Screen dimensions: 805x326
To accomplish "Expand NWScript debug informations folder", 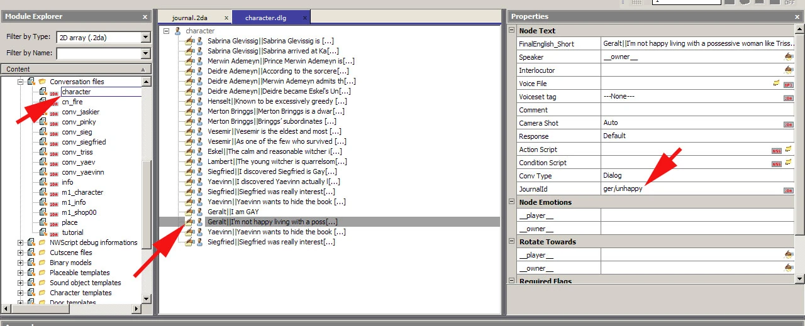I will tap(21, 242).
